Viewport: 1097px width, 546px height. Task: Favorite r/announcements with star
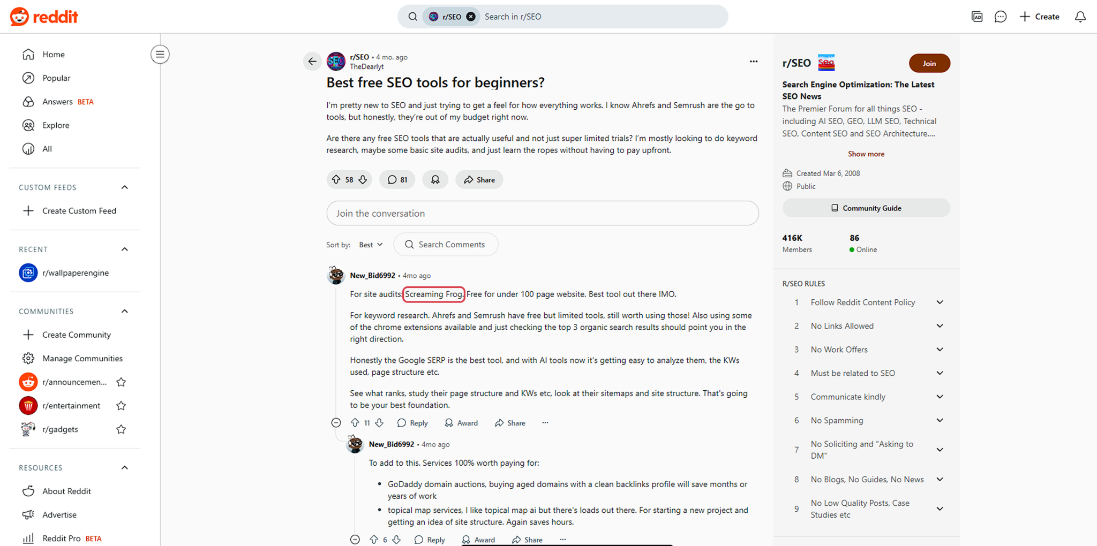pyautogui.click(x=121, y=382)
